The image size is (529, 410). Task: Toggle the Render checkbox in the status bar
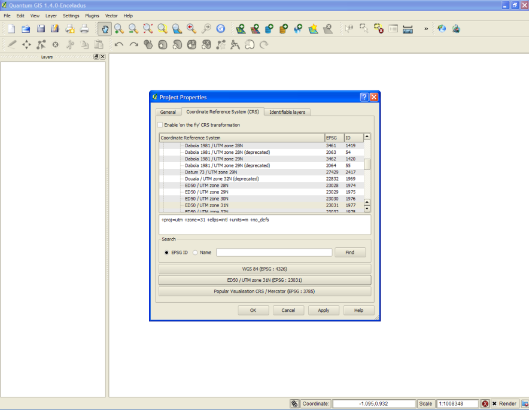[494, 403]
